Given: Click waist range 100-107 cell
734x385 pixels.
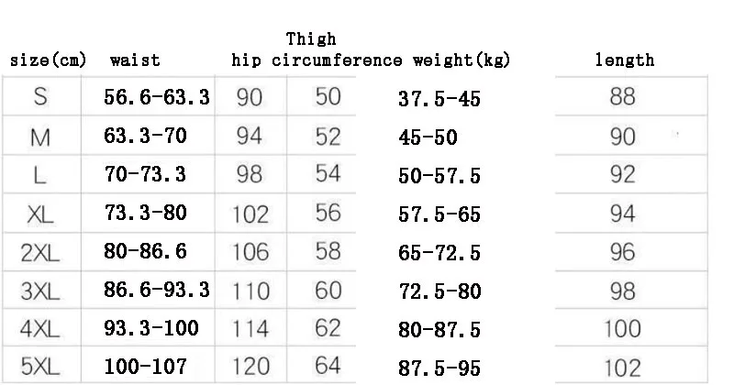Looking at the screenshot, I should click(x=148, y=368).
